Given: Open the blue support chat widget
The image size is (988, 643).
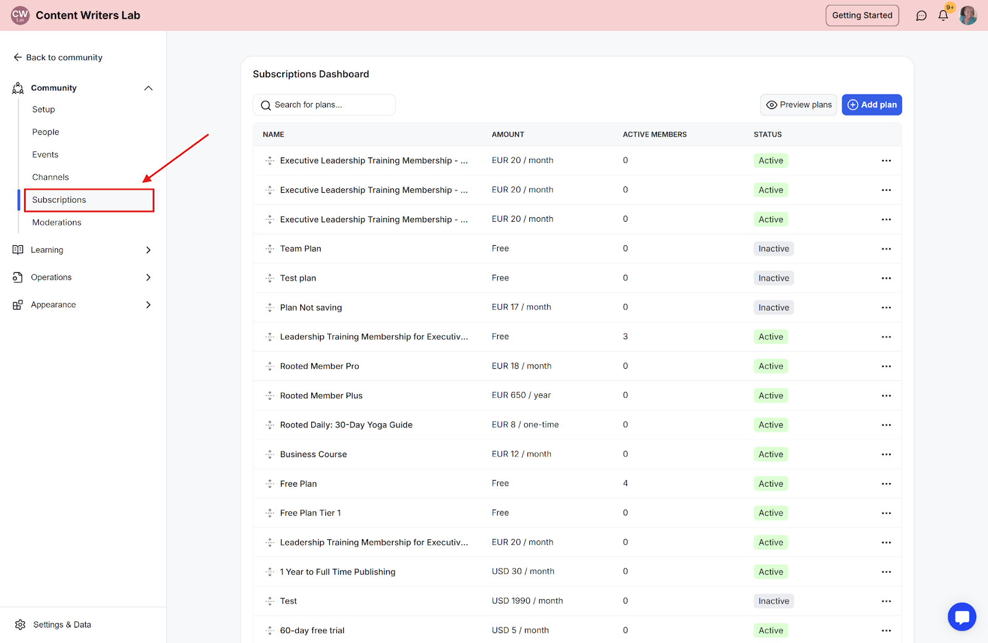Looking at the screenshot, I should 961,616.
